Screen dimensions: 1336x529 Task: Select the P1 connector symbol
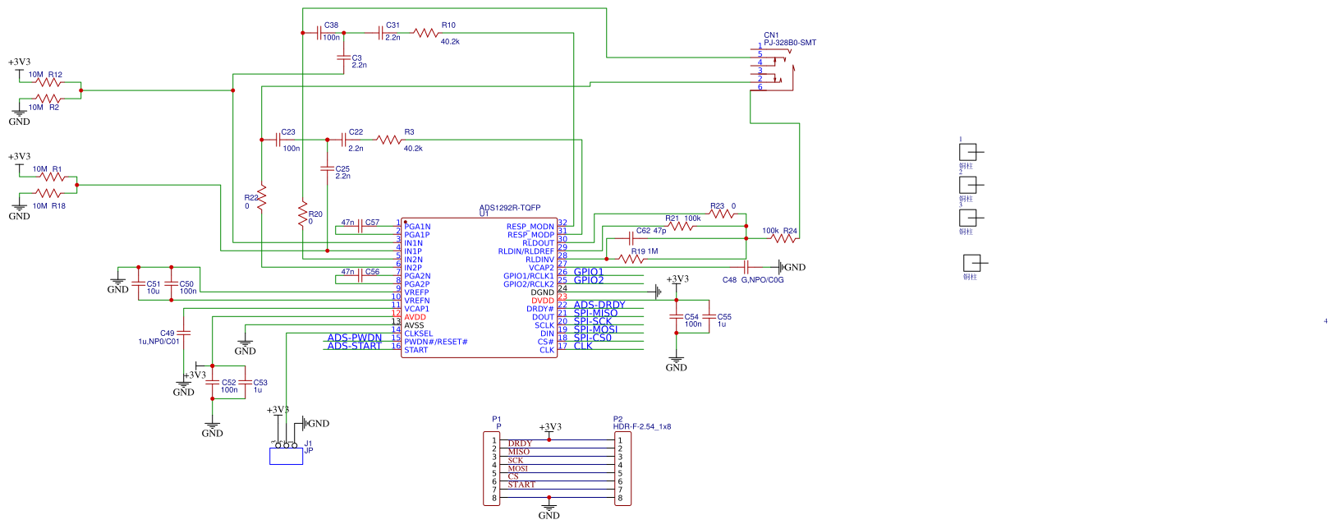click(x=491, y=468)
